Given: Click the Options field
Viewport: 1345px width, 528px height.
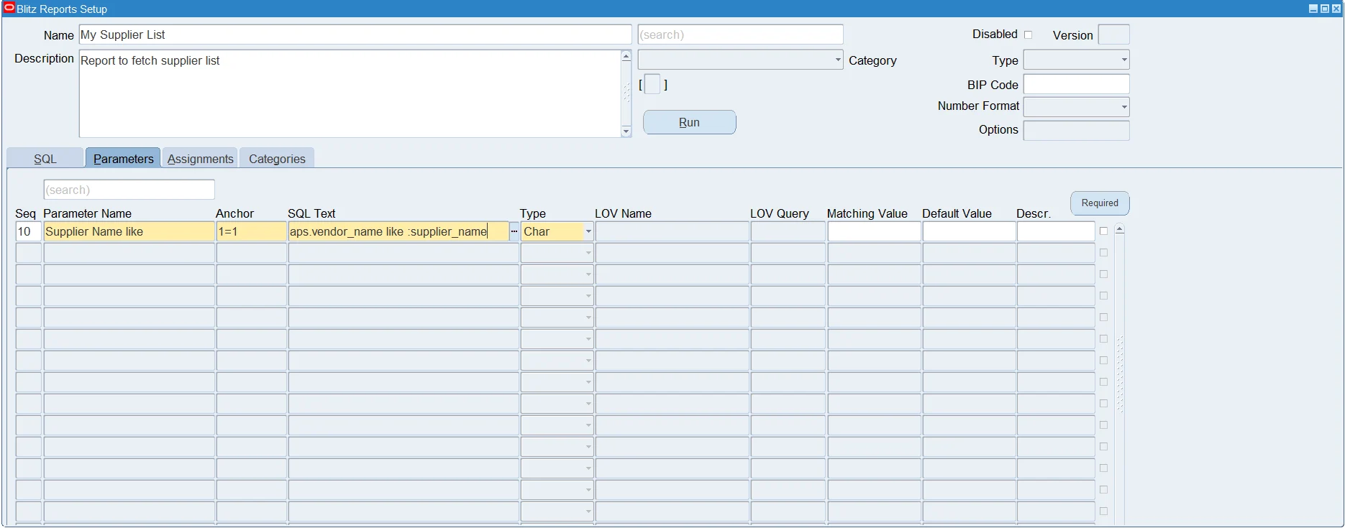Looking at the screenshot, I should tap(1076, 130).
